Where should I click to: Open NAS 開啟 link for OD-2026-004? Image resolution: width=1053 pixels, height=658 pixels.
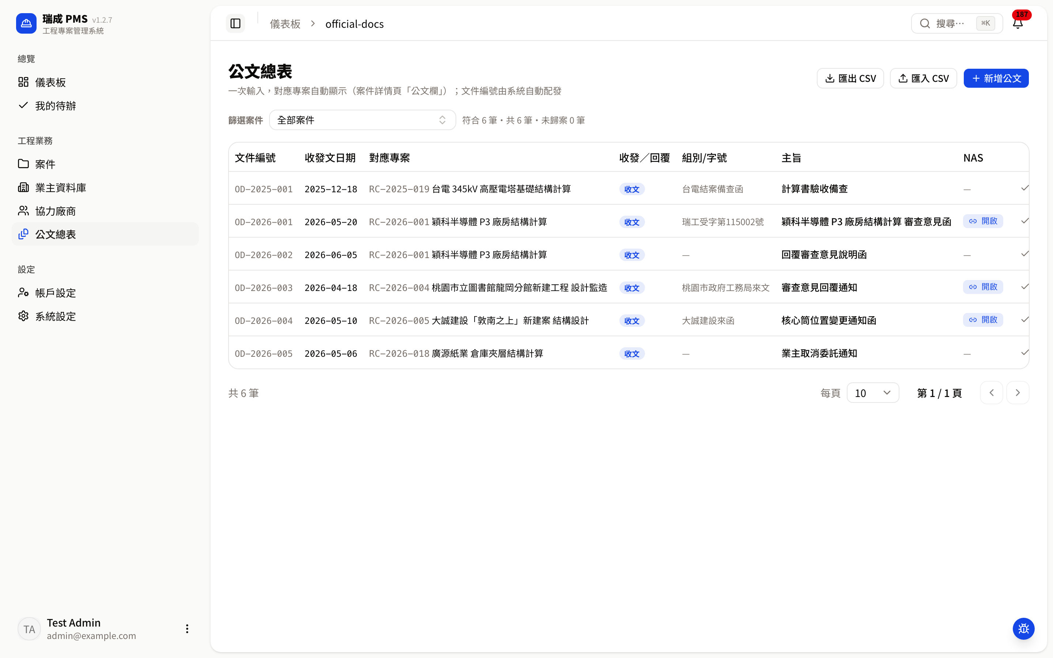(983, 320)
